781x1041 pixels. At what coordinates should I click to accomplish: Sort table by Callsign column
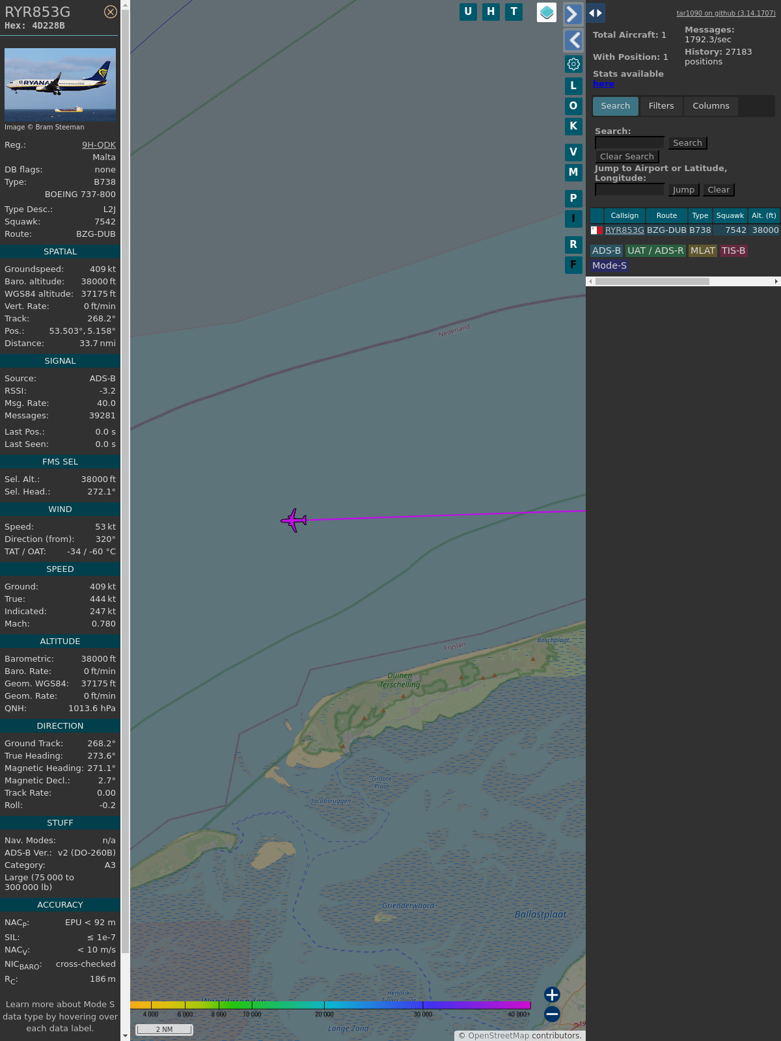pyautogui.click(x=625, y=216)
